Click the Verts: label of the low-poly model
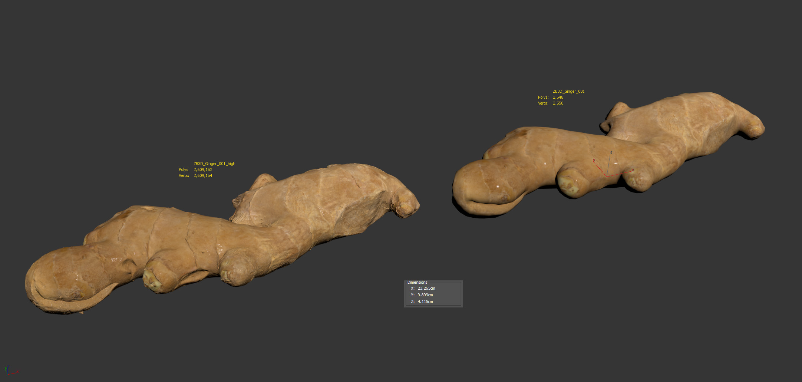Viewport: 802px width, 382px height. (x=543, y=103)
